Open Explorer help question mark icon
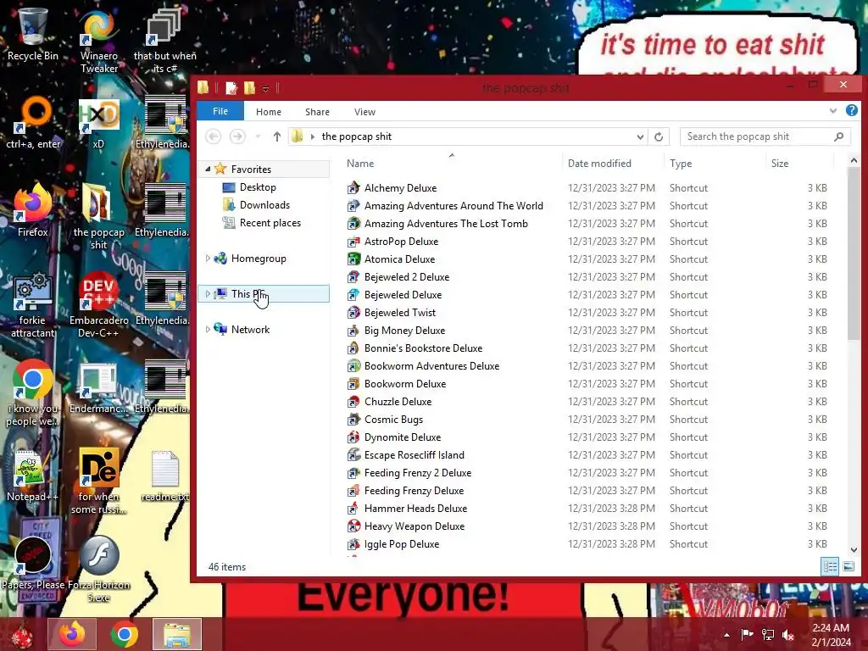The width and height of the screenshot is (868, 651). 851,111
